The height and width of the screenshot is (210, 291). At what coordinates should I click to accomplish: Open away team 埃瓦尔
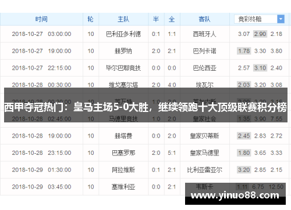[204, 85]
